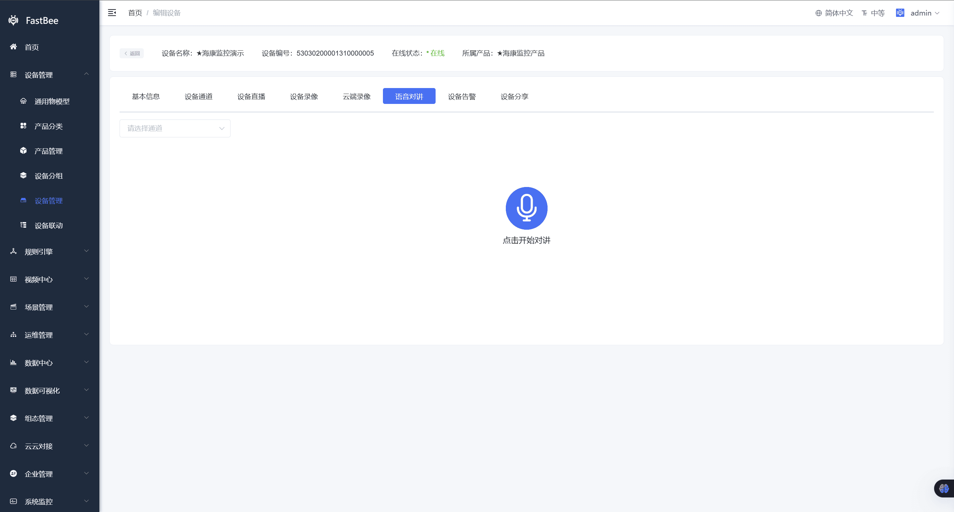The height and width of the screenshot is (512, 954).
Task: Switch to the 基本信息 tab
Action: pos(146,96)
